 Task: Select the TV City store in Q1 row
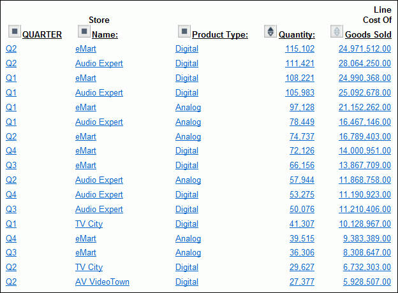pos(89,224)
